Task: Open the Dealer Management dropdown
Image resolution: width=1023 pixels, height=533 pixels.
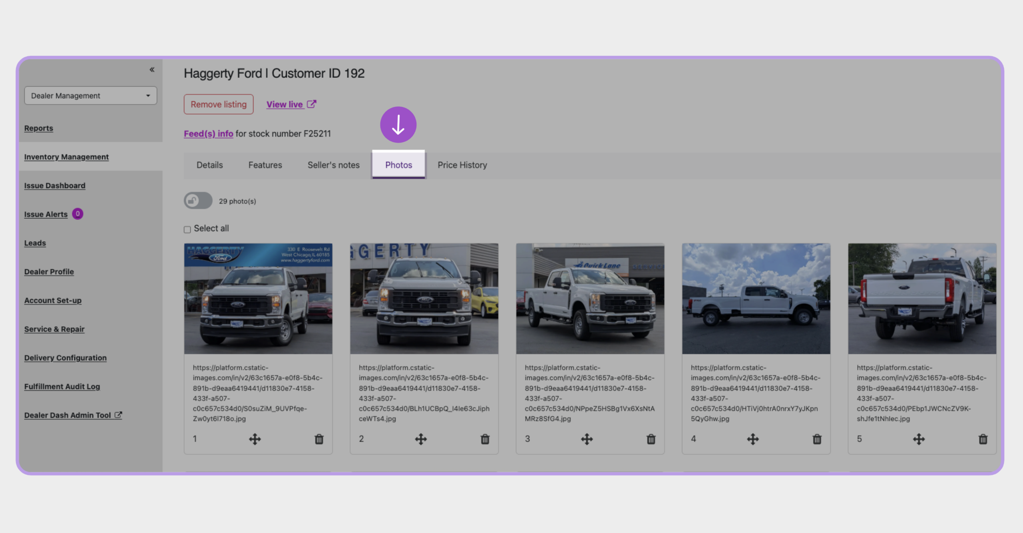Action: click(90, 96)
